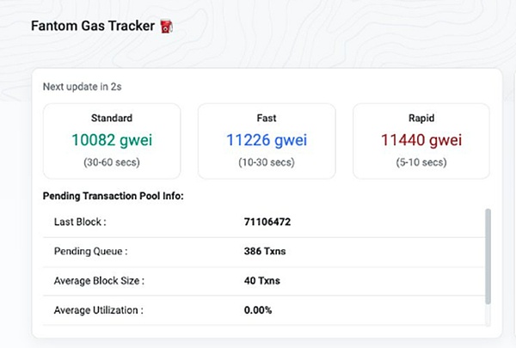This screenshot has width=516, height=348.
Task: Click block number 71106472
Action: point(267,222)
